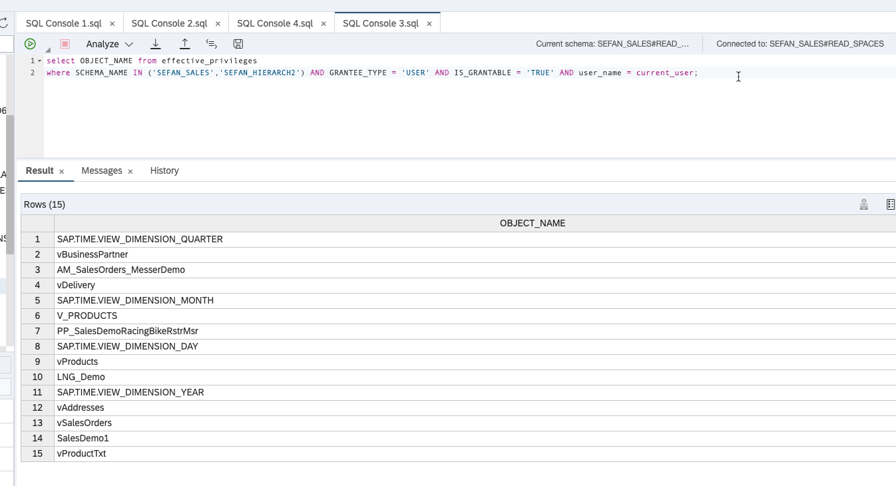Image resolution: width=896 pixels, height=486 pixels.
Task: Click the stop statement execution icon
Action: pos(64,43)
